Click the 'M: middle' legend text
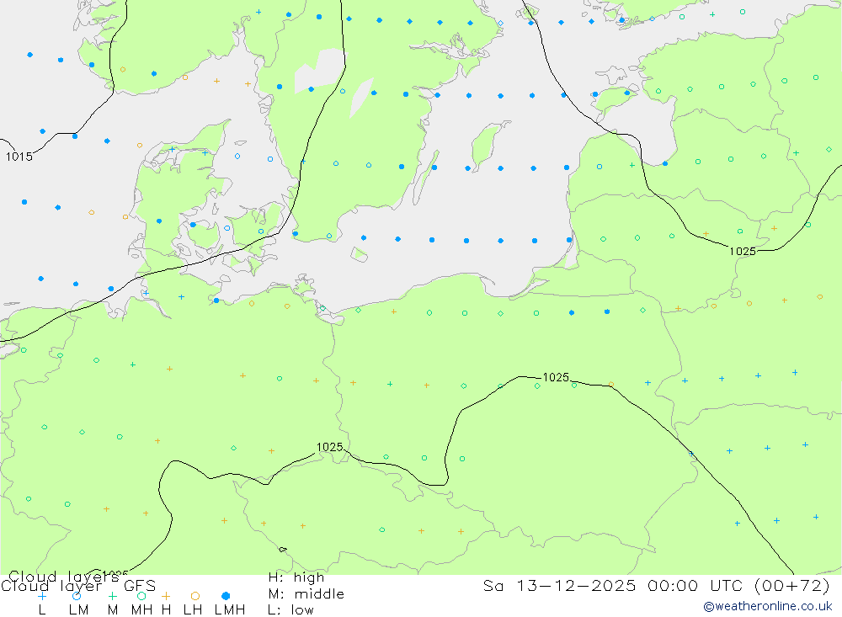The width and height of the screenshot is (842, 617). (306, 594)
